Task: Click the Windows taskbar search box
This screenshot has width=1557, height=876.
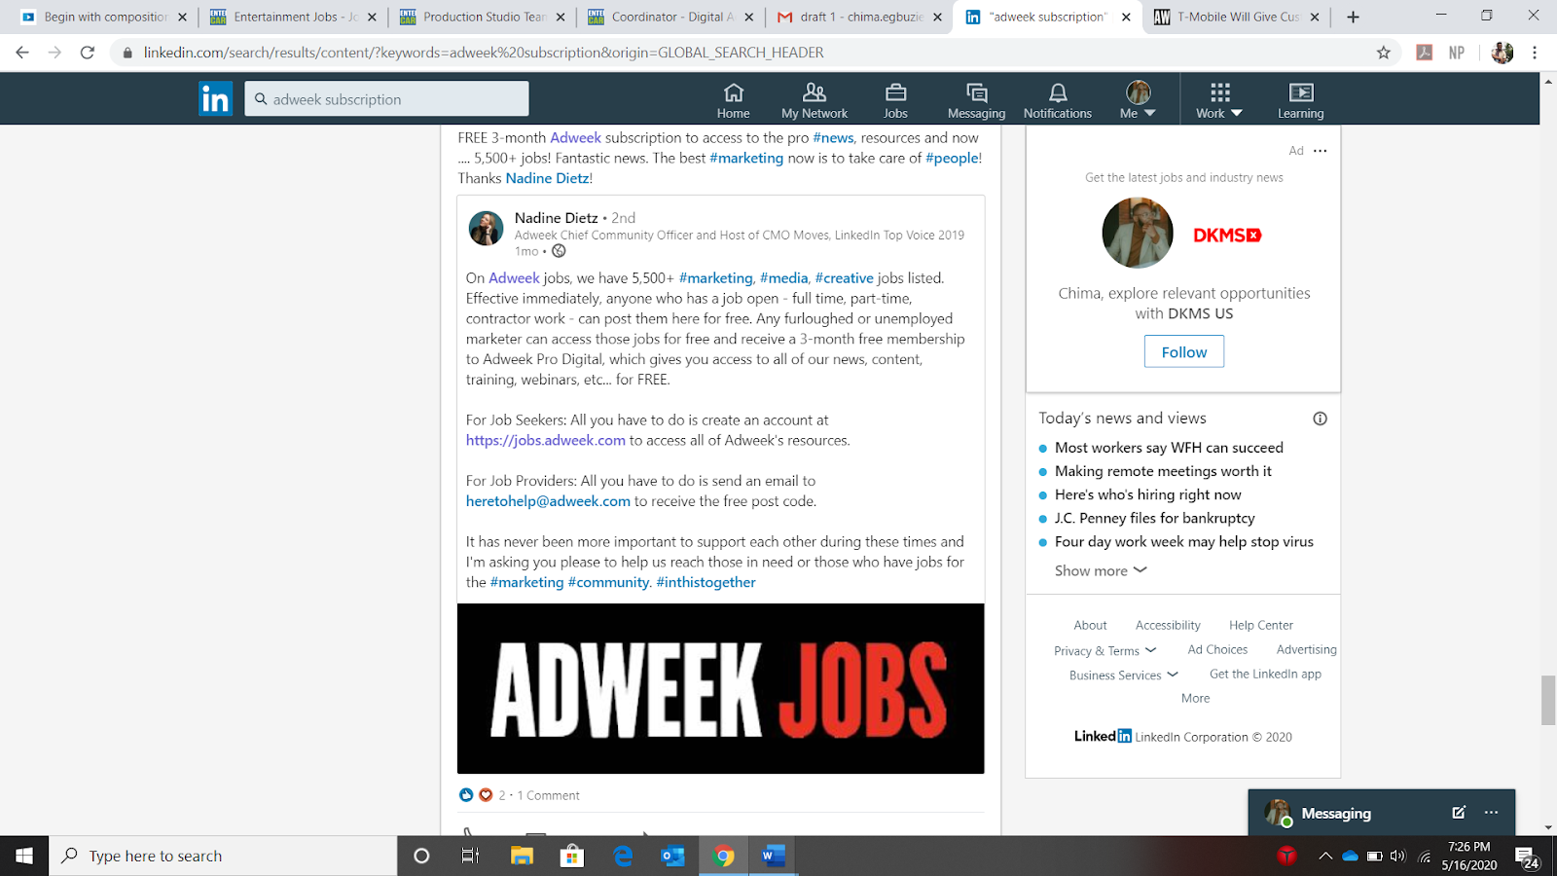Action: coord(223,856)
